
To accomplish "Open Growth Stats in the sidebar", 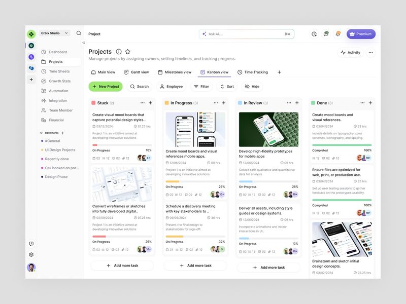I will pos(59,81).
